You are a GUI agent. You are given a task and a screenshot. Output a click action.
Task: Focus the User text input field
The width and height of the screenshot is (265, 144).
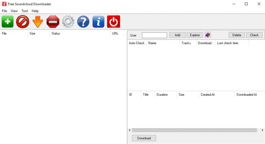[x=154, y=35]
